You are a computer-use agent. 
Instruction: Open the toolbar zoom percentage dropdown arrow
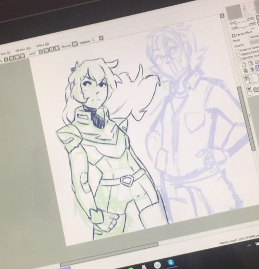6,60
